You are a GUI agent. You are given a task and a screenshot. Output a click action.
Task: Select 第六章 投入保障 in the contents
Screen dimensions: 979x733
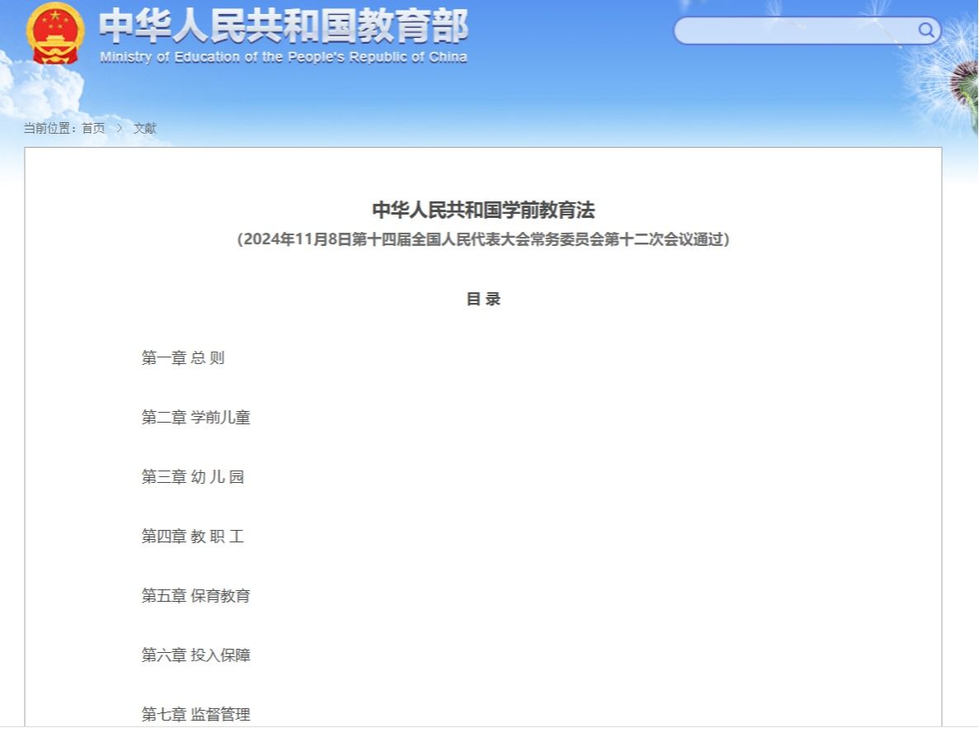coord(196,655)
